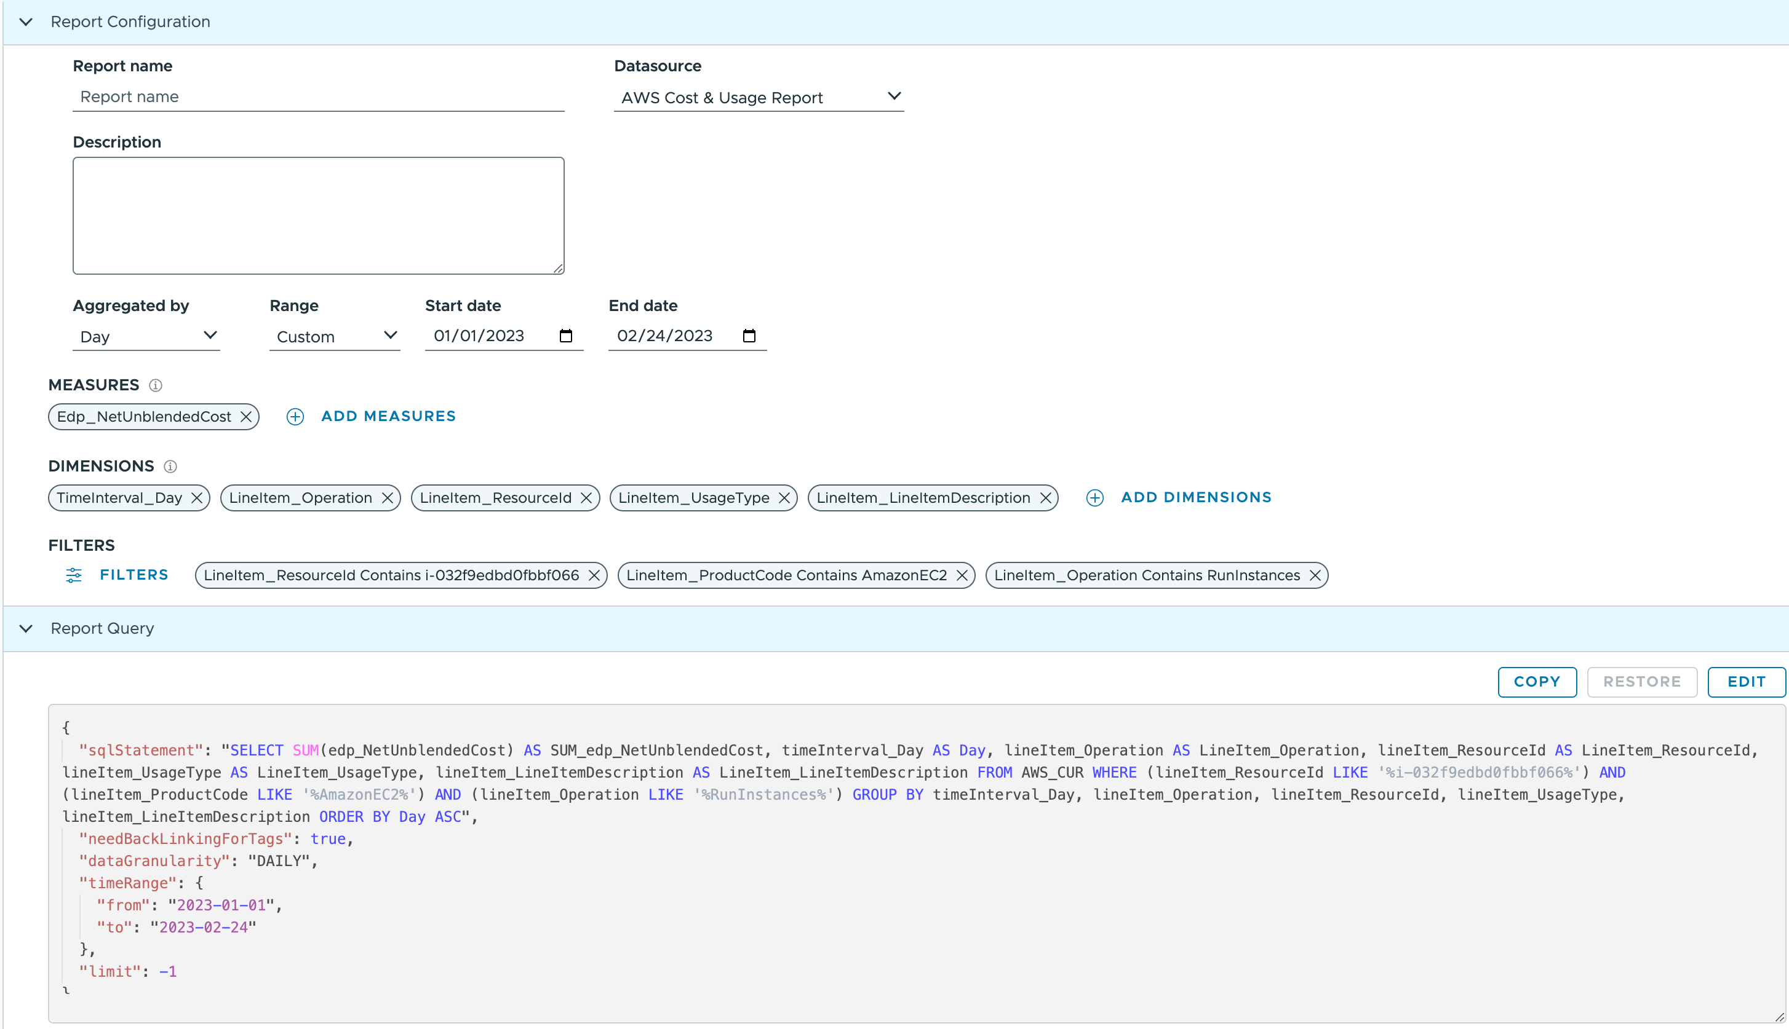Remove the LineItem_UsageType dimension chip
1789x1029 pixels.
click(784, 499)
